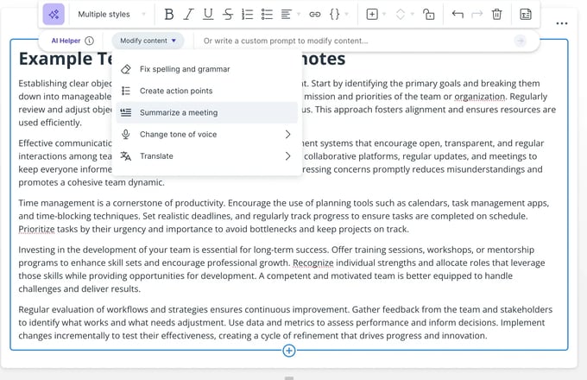Click the text alignment icon
587x380 pixels.
287,14
